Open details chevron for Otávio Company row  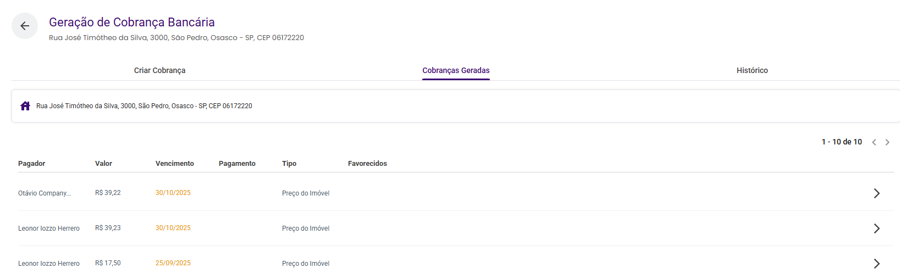coord(877,193)
